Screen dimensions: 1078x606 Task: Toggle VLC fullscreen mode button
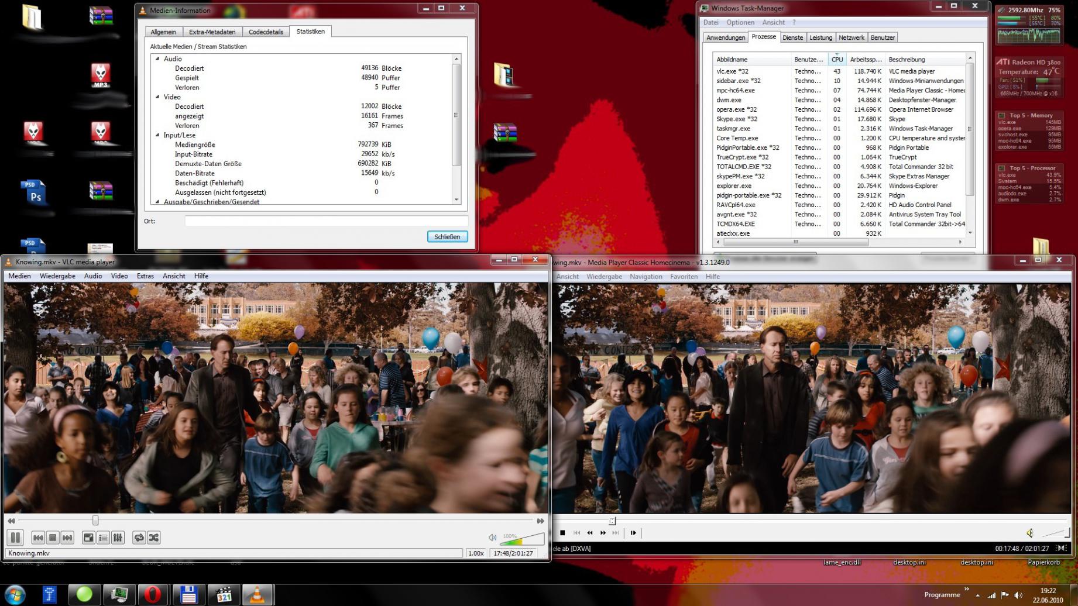tap(88, 538)
